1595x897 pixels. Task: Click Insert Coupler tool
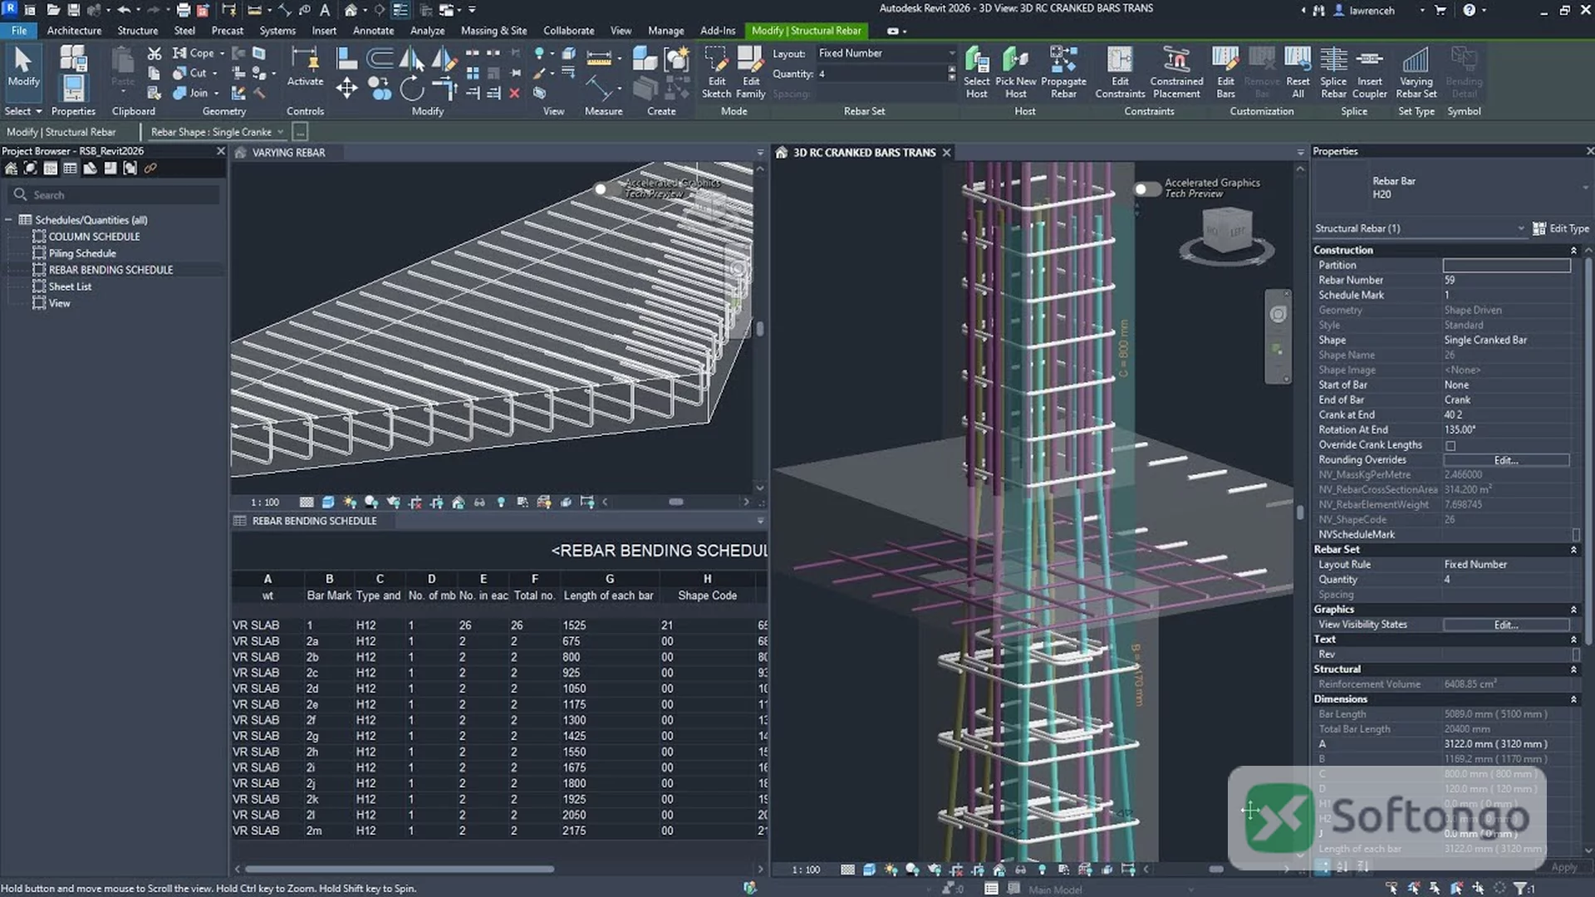pos(1370,72)
